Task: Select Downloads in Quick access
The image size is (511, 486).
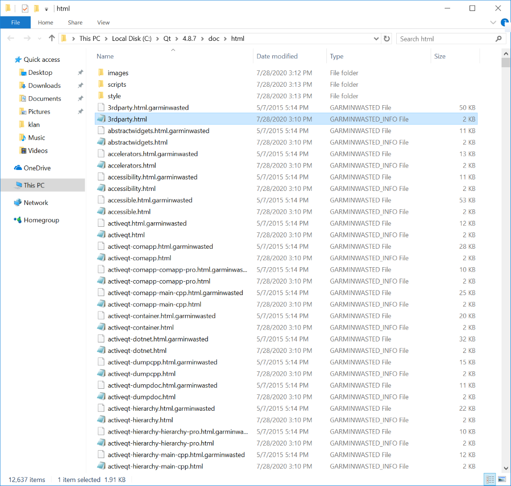Action: click(44, 86)
